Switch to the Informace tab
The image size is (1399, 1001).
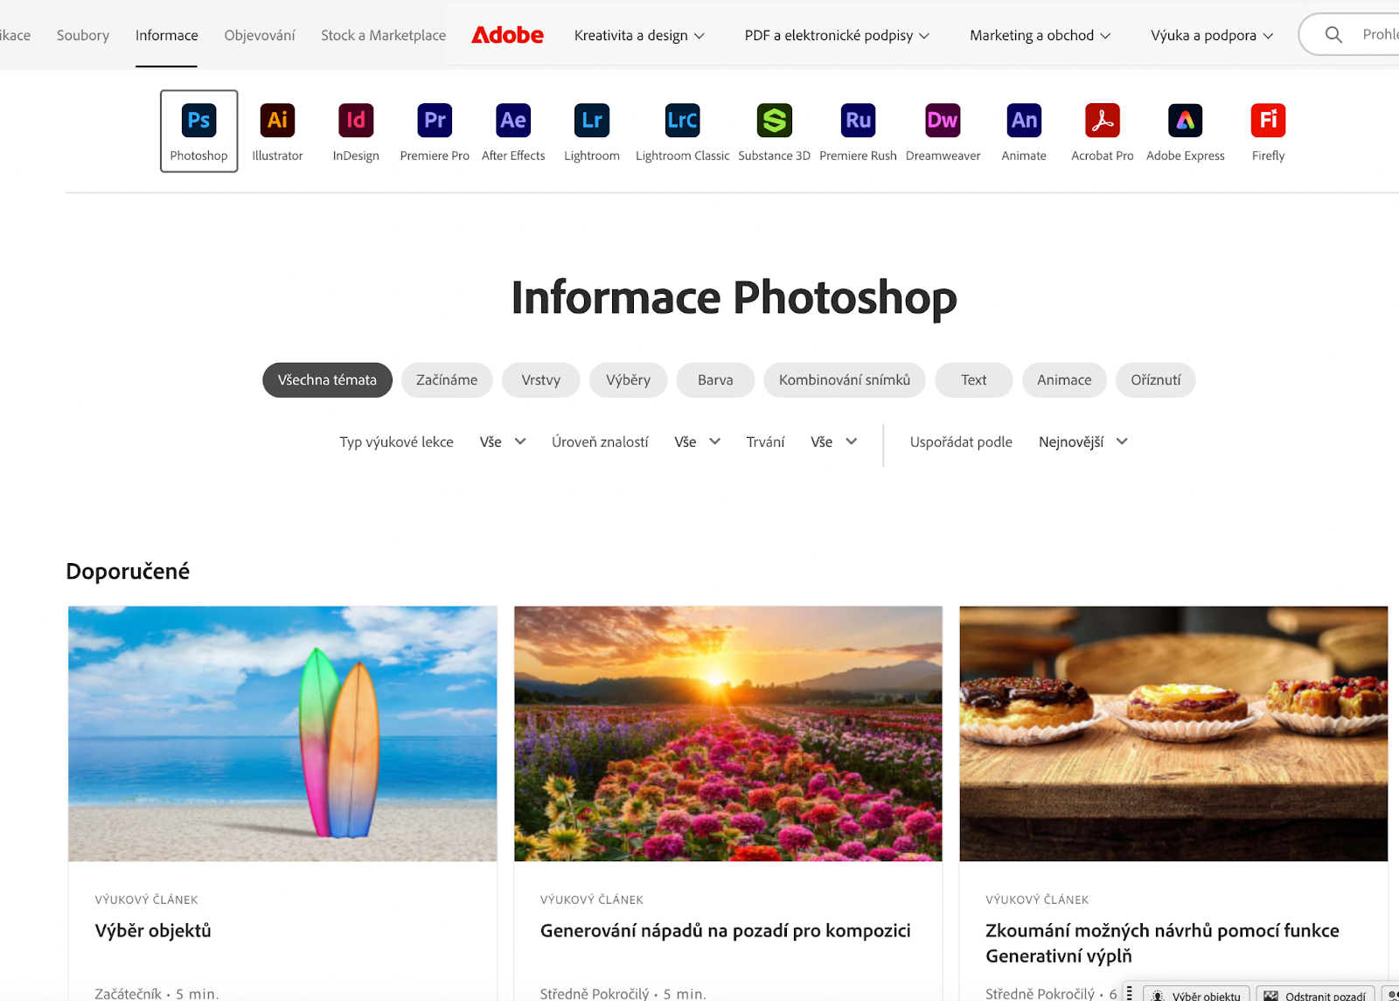pyautogui.click(x=166, y=36)
